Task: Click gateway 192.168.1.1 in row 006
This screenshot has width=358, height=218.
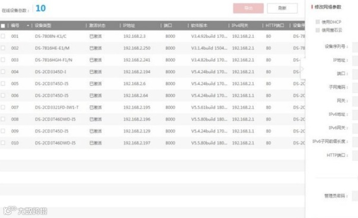Action: [243, 96]
